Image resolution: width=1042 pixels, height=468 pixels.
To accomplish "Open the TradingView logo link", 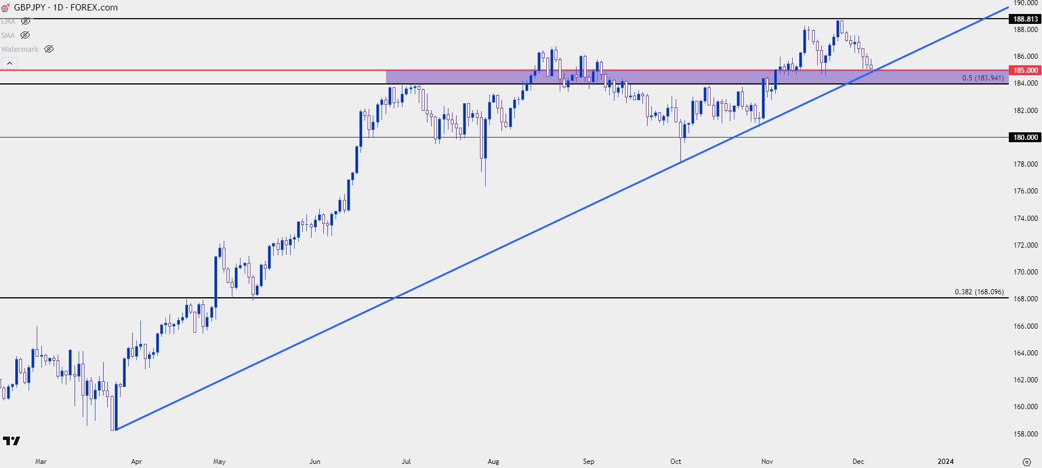I will click(x=12, y=441).
